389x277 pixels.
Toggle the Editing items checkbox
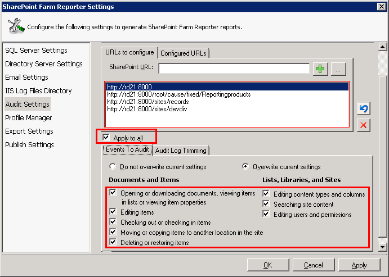(x=113, y=211)
